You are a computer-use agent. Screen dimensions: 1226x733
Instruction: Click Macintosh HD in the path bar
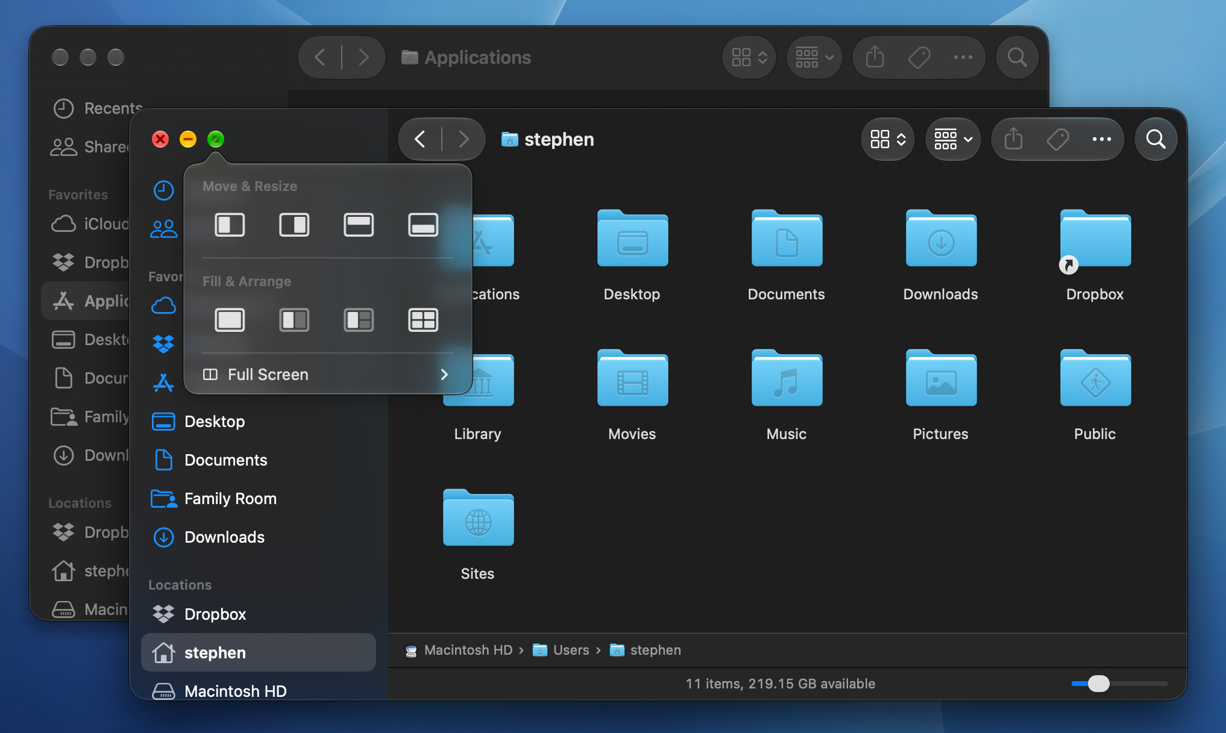point(459,650)
